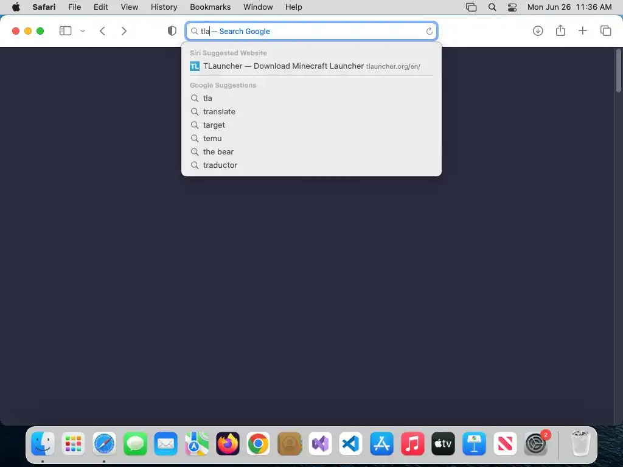Viewport: 623px width, 467px height.
Task: Select the 'translate' suggestion
Action: [311, 112]
